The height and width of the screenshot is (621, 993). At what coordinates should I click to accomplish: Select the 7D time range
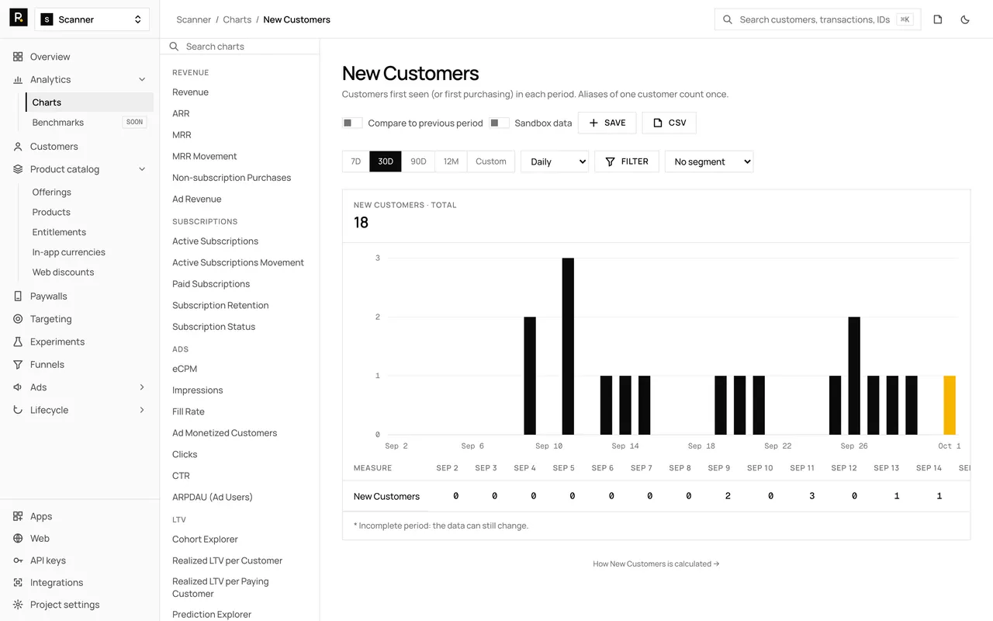pyautogui.click(x=356, y=161)
